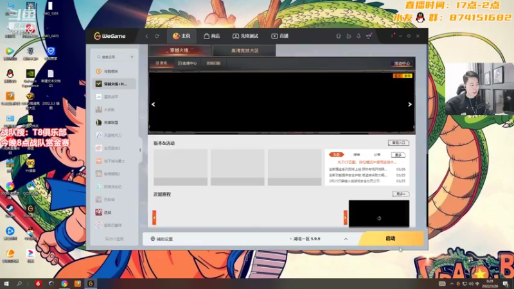Open third 版本&活动 placeholder card
514x289 pixels.
pos(294,168)
